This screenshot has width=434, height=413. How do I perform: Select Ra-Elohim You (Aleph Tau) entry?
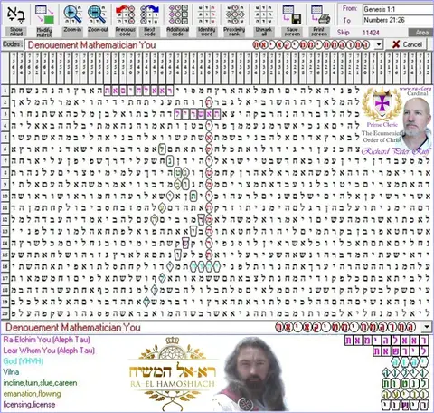47,340
